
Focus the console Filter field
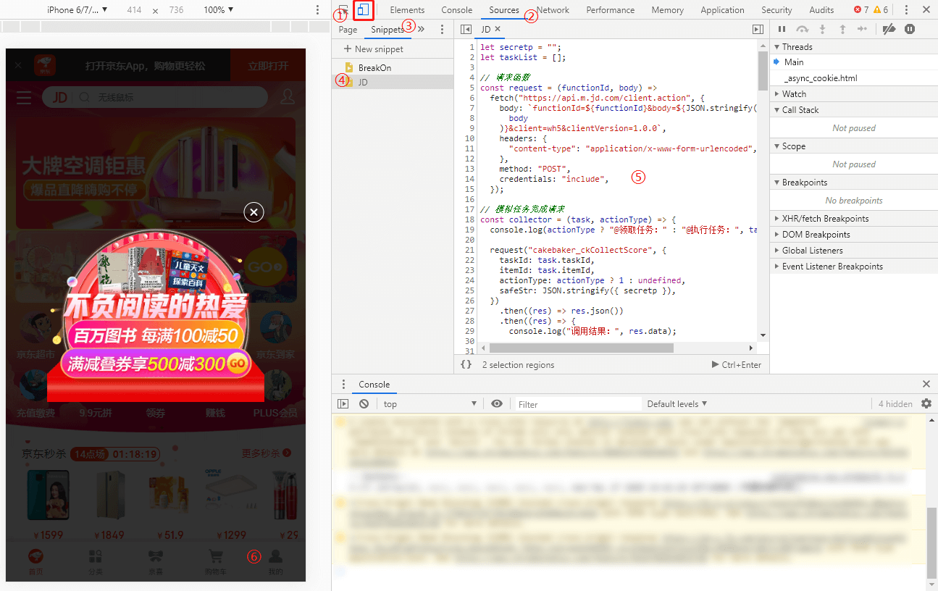[578, 404]
